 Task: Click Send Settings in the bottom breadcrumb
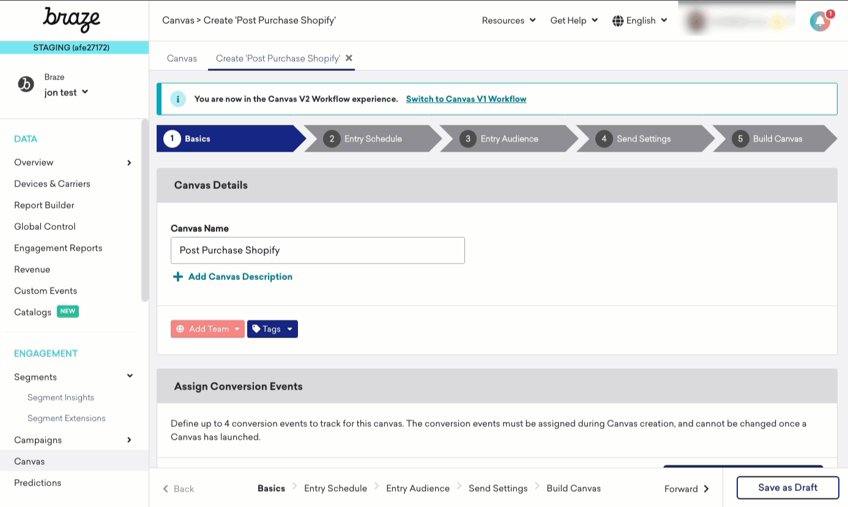point(498,488)
